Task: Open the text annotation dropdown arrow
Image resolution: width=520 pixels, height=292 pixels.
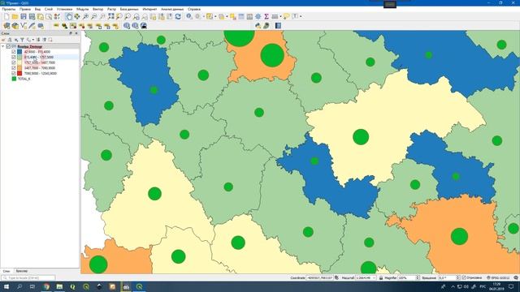Action: tap(301, 16)
